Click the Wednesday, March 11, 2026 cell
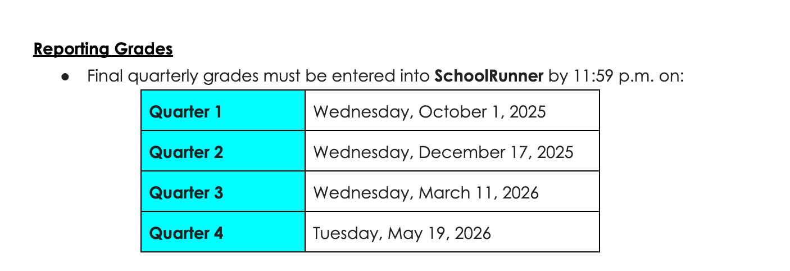 (x=452, y=191)
